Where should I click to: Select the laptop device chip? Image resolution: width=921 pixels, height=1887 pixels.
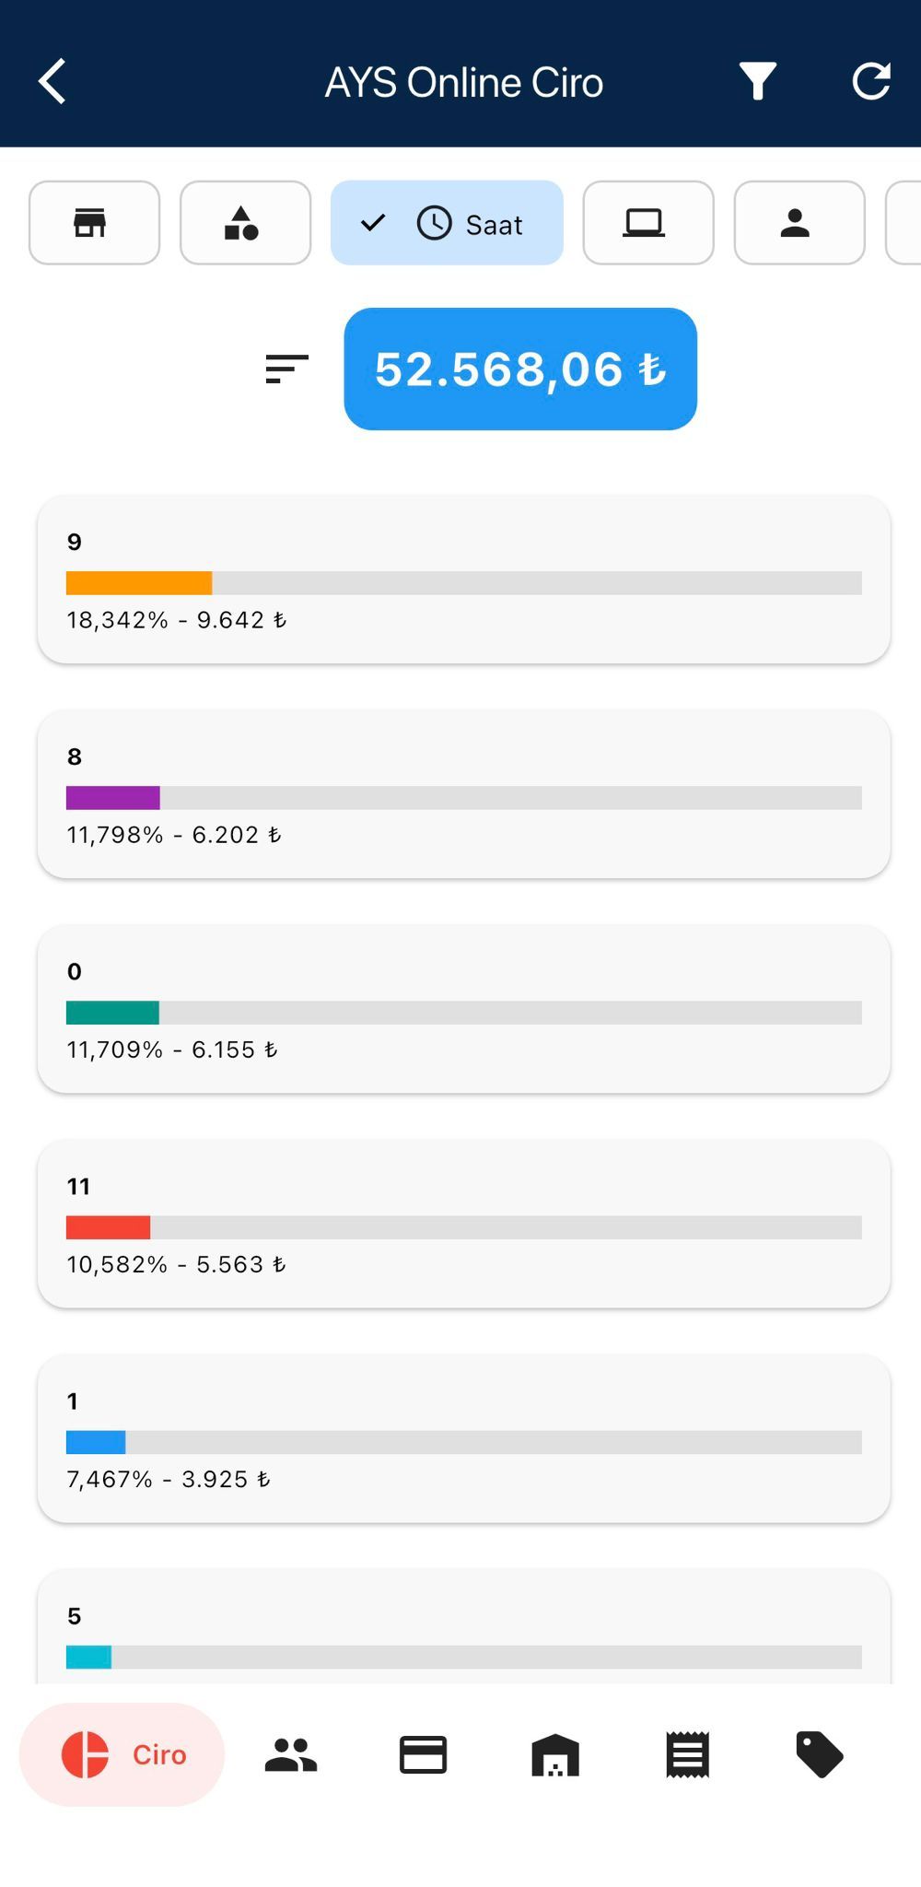(x=647, y=223)
